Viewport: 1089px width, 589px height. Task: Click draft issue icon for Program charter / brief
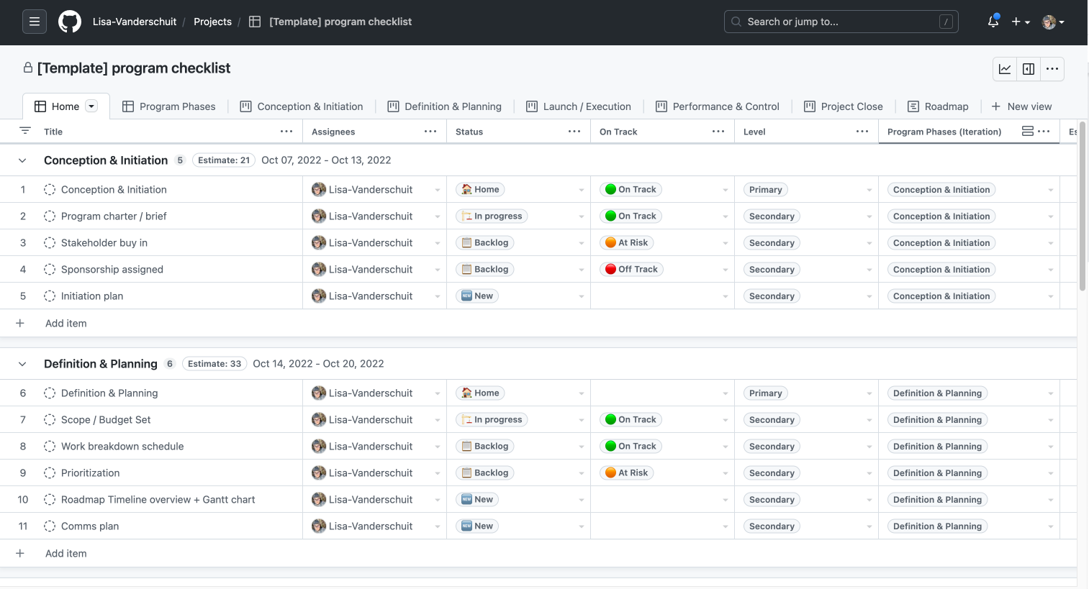[x=50, y=216]
